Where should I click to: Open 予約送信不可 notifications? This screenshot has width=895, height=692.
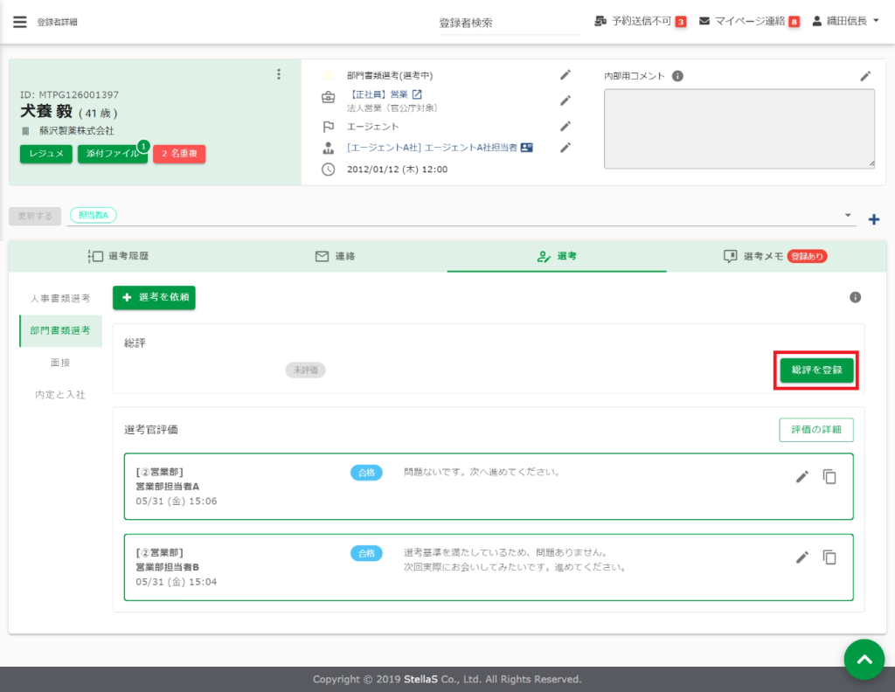click(640, 21)
